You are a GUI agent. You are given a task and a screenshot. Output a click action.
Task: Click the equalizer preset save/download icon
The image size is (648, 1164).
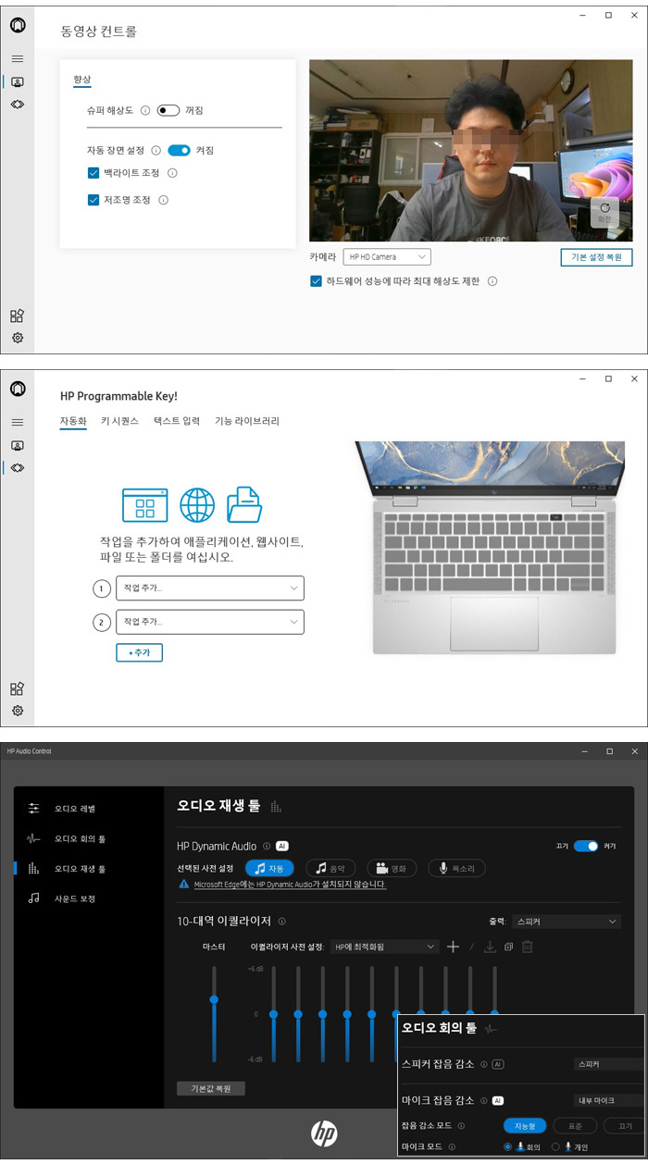pos(490,947)
